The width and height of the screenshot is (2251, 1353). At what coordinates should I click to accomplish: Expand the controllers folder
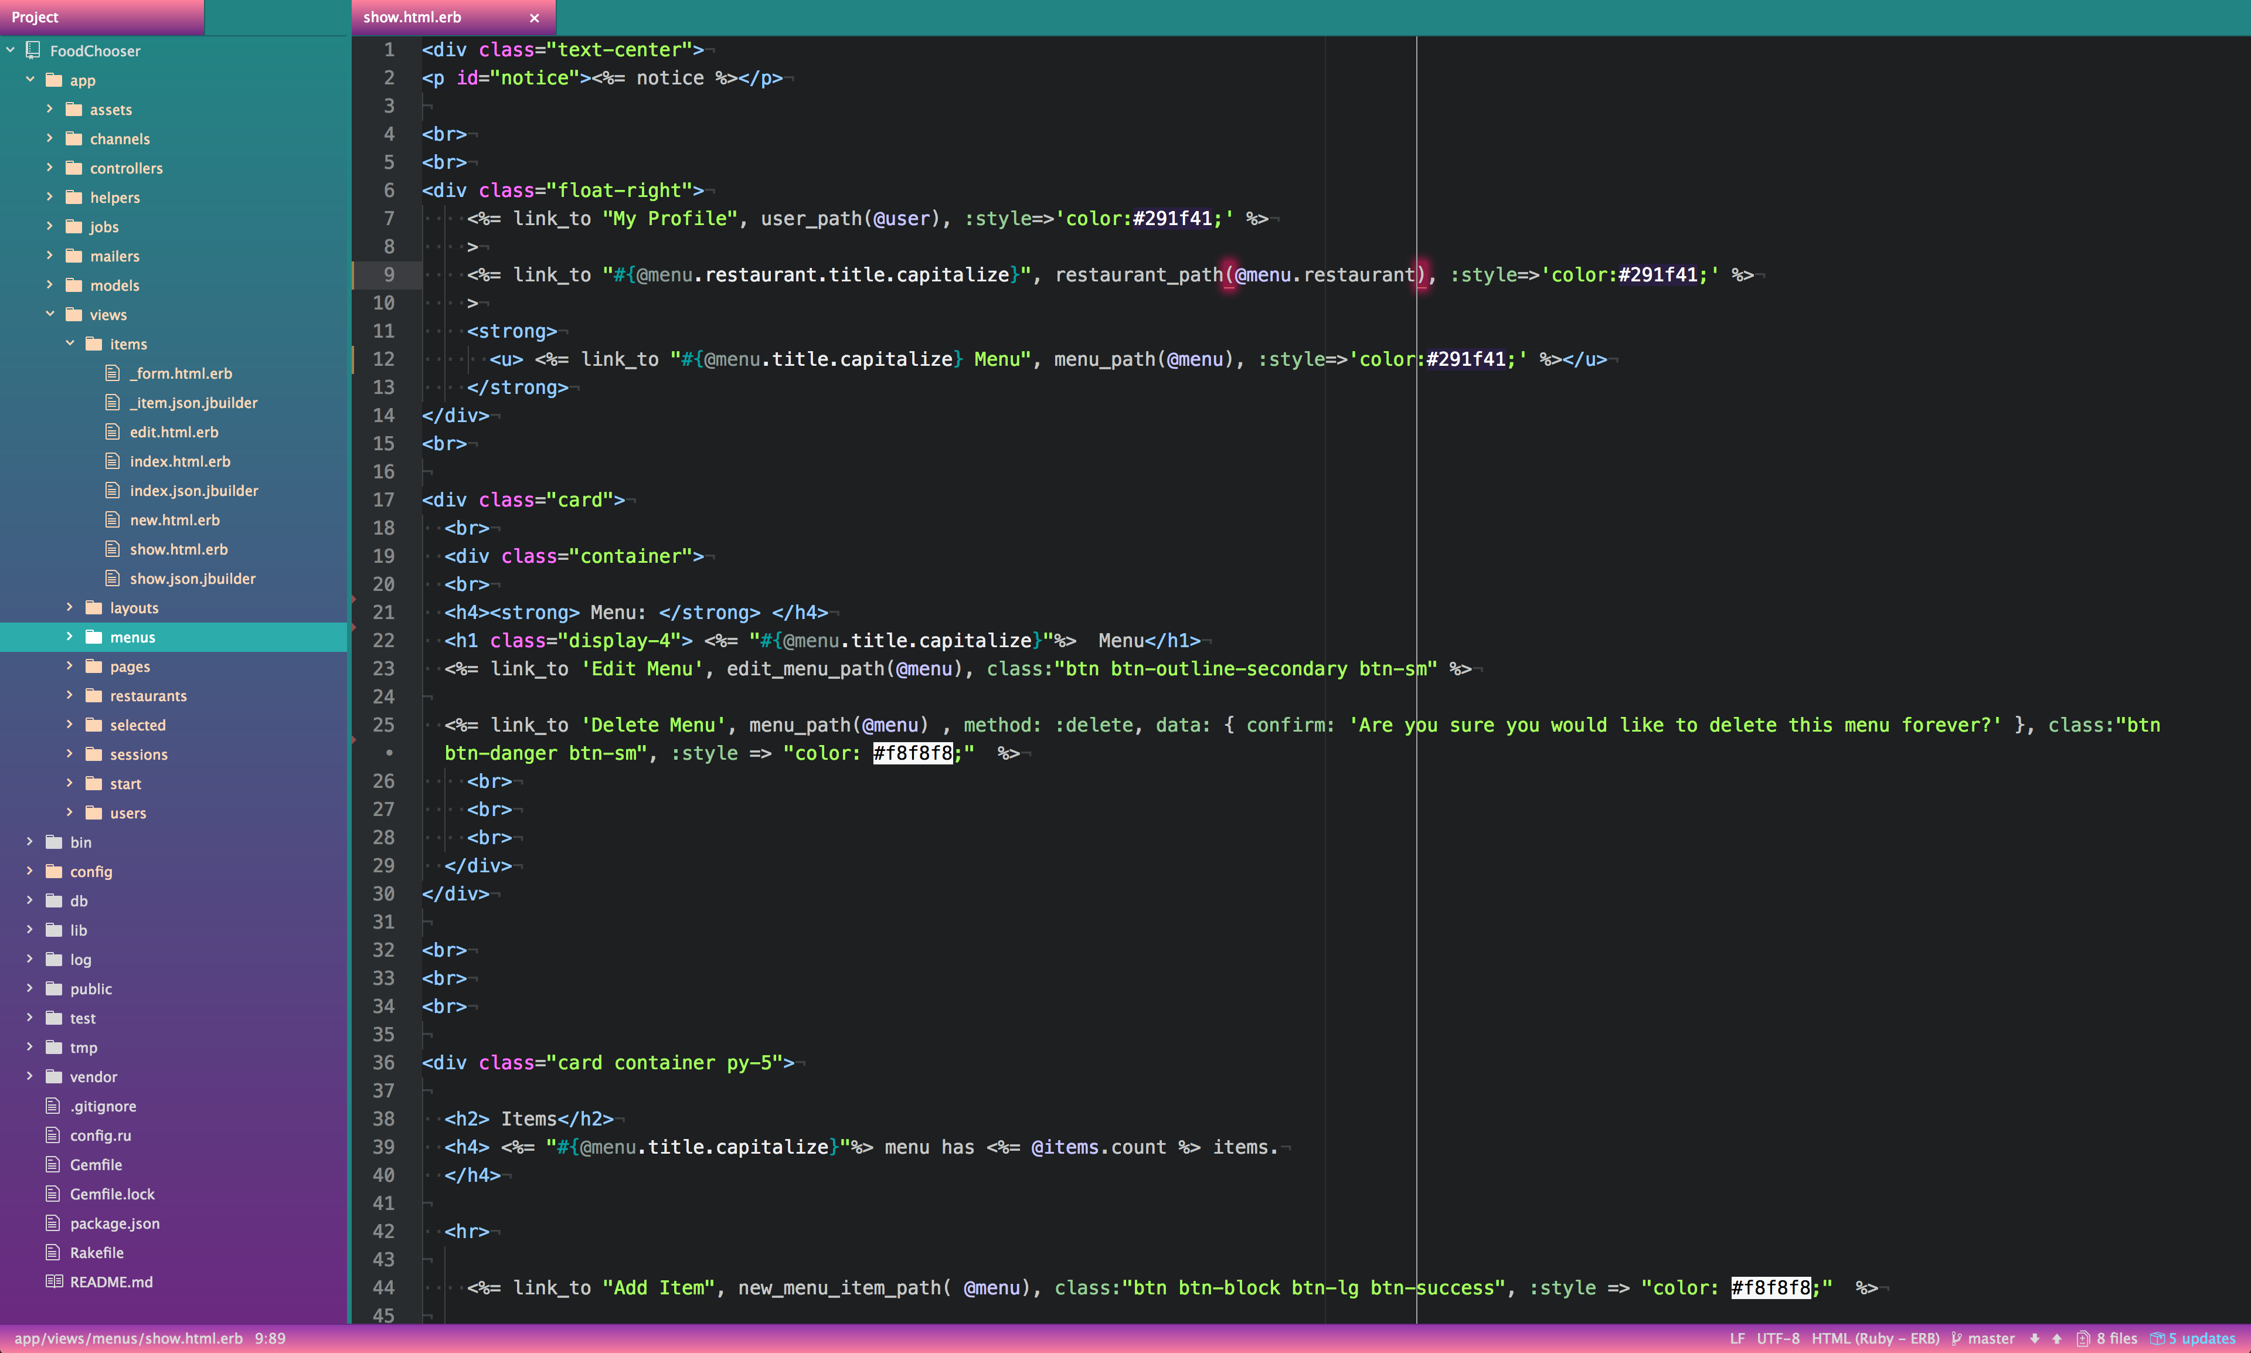50,168
